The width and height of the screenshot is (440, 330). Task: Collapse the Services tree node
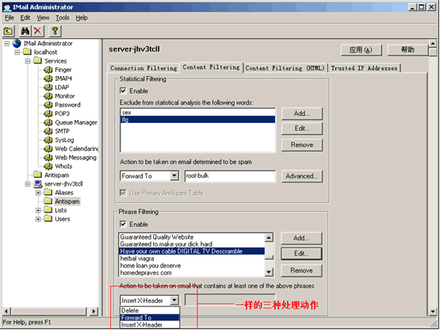(28, 61)
